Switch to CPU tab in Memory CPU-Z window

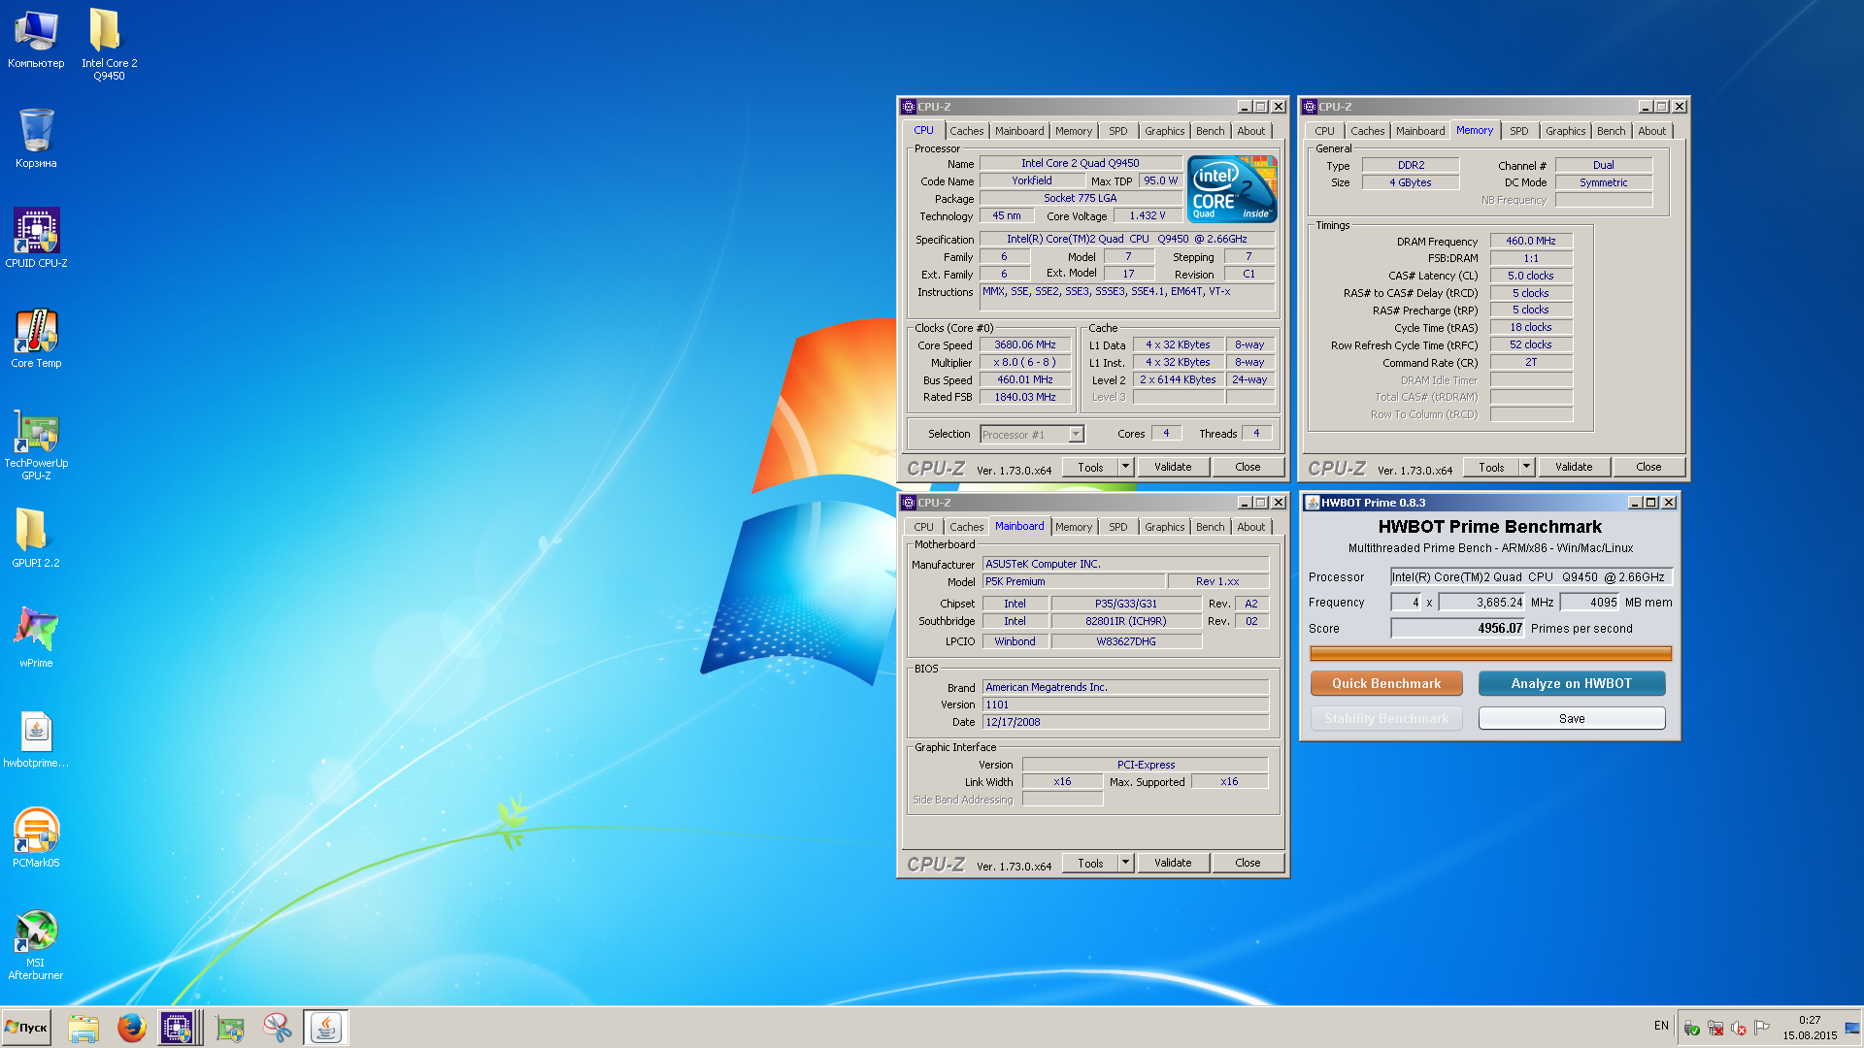tap(1324, 131)
